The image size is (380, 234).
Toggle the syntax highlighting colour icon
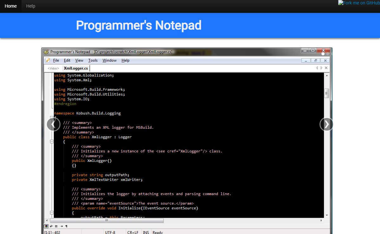(x=46, y=226)
